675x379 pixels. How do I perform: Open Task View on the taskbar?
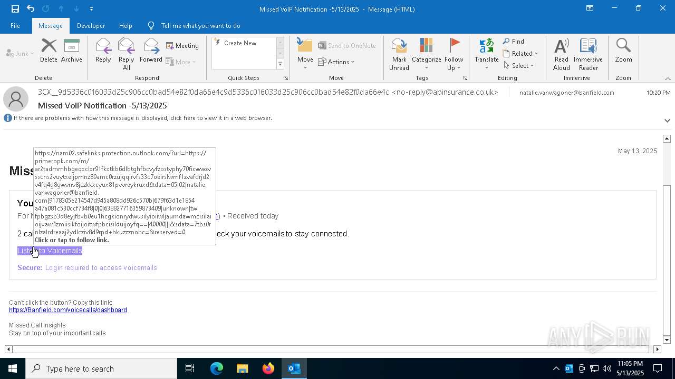(190, 368)
